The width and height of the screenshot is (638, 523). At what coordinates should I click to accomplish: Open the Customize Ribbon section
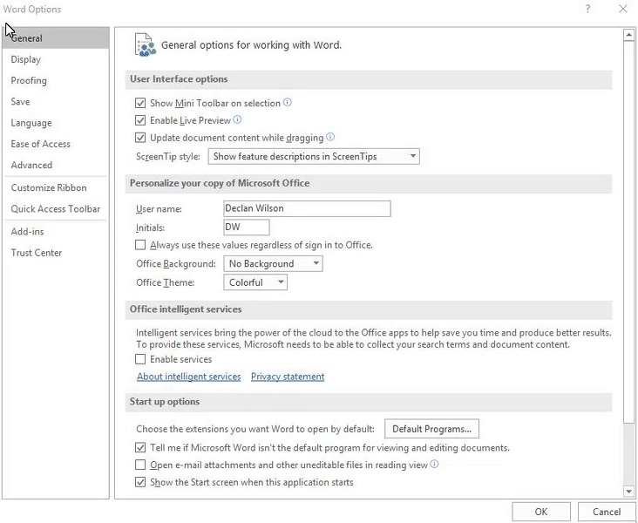coord(49,187)
